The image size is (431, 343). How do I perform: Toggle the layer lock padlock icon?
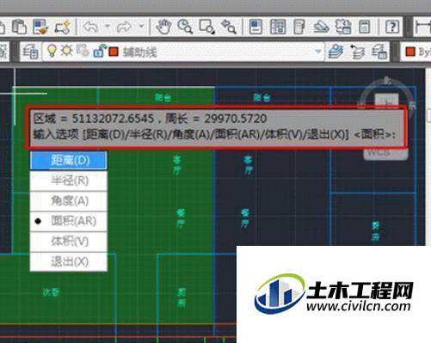[100, 51]
